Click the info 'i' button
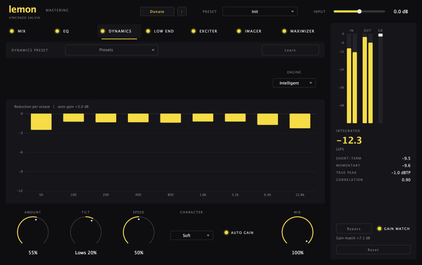 (182, 12)
